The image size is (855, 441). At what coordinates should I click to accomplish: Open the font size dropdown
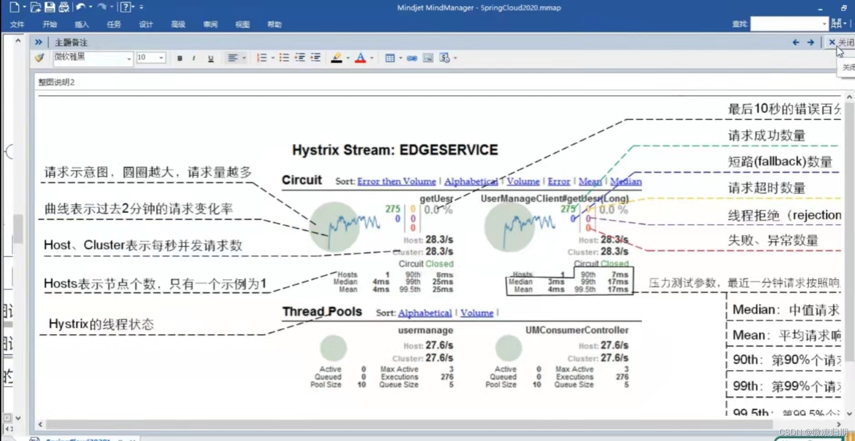tap(161, 58)
